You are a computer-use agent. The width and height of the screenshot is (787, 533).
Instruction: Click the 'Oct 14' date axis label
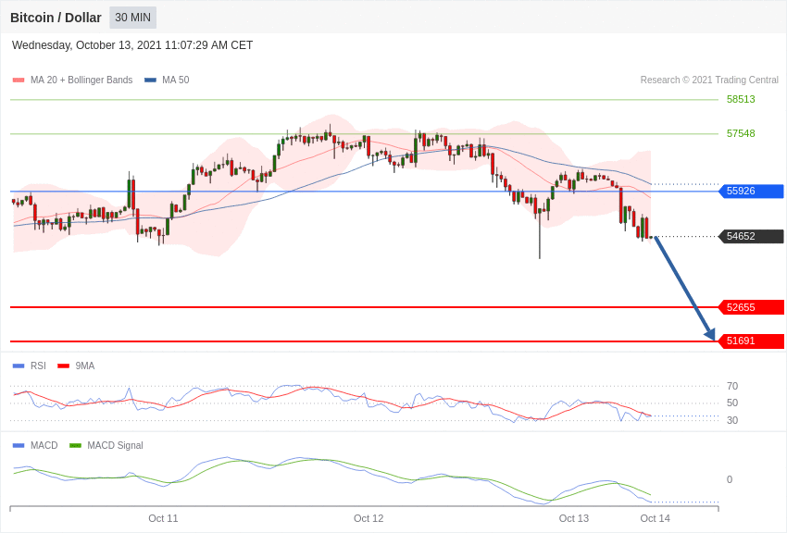click(x=655, y=518)
